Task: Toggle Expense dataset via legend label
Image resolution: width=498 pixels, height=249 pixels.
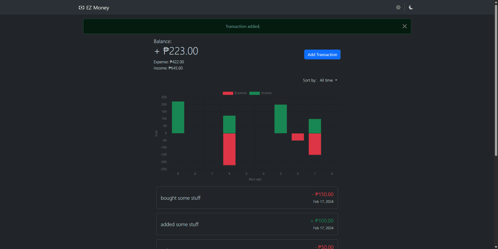Action: pos(241,93)
